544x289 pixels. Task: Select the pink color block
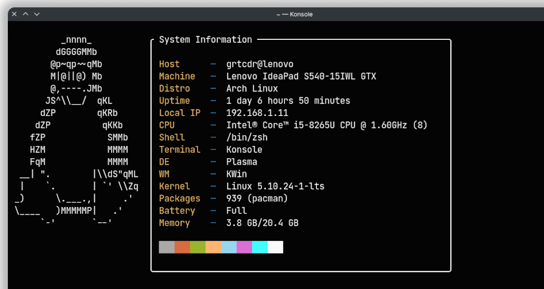tap(244, 247)
